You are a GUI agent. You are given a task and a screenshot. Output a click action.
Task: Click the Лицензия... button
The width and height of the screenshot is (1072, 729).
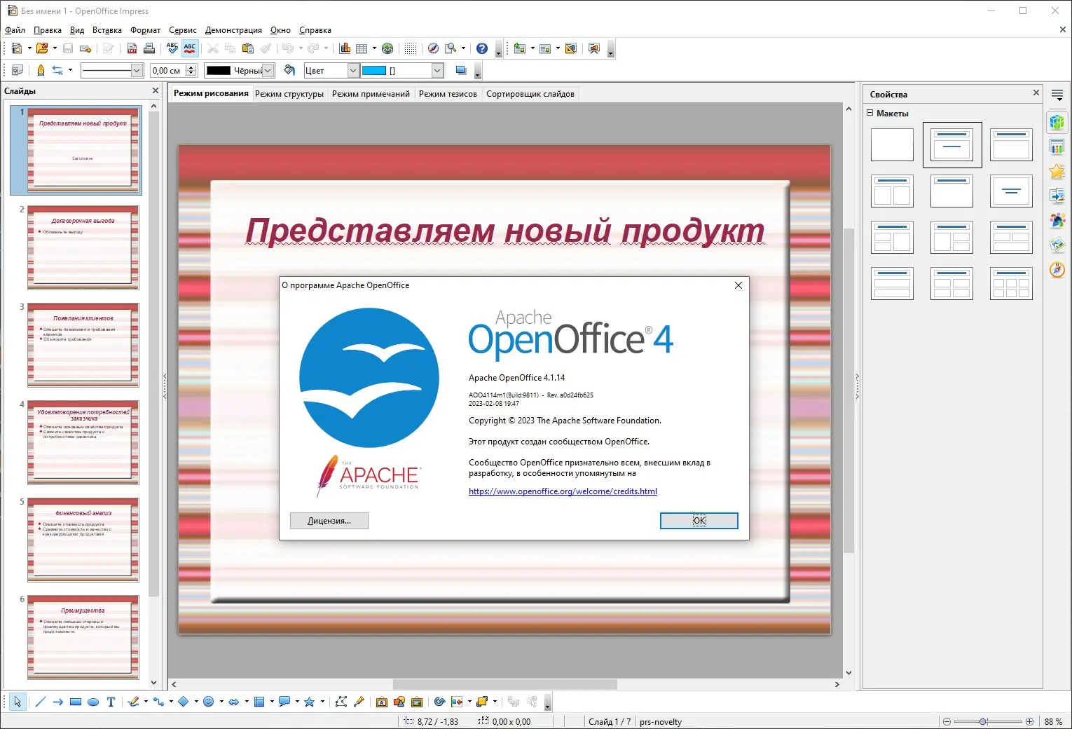tap(329, 520)
